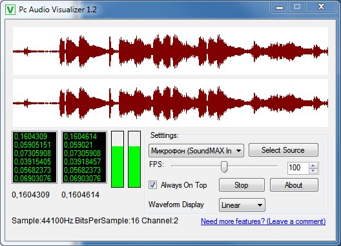Click the left channel level meter
This screenshot has width=341, height=246.
118,159
